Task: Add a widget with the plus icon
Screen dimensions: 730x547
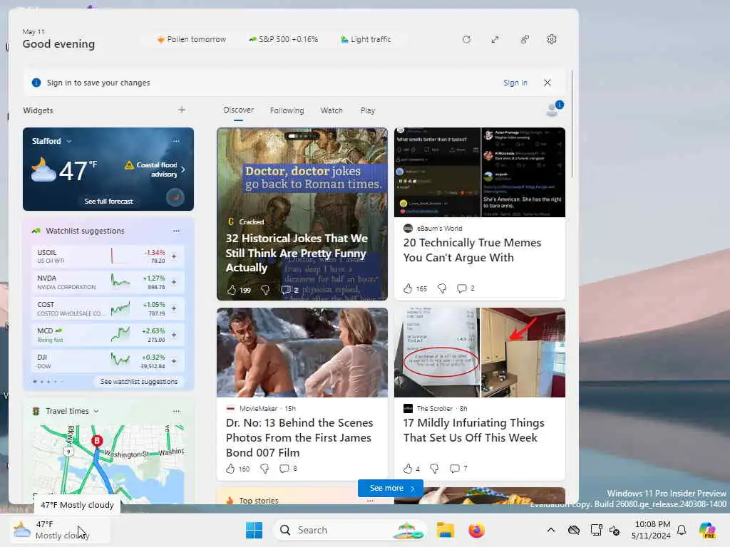Action: (182, 110)
